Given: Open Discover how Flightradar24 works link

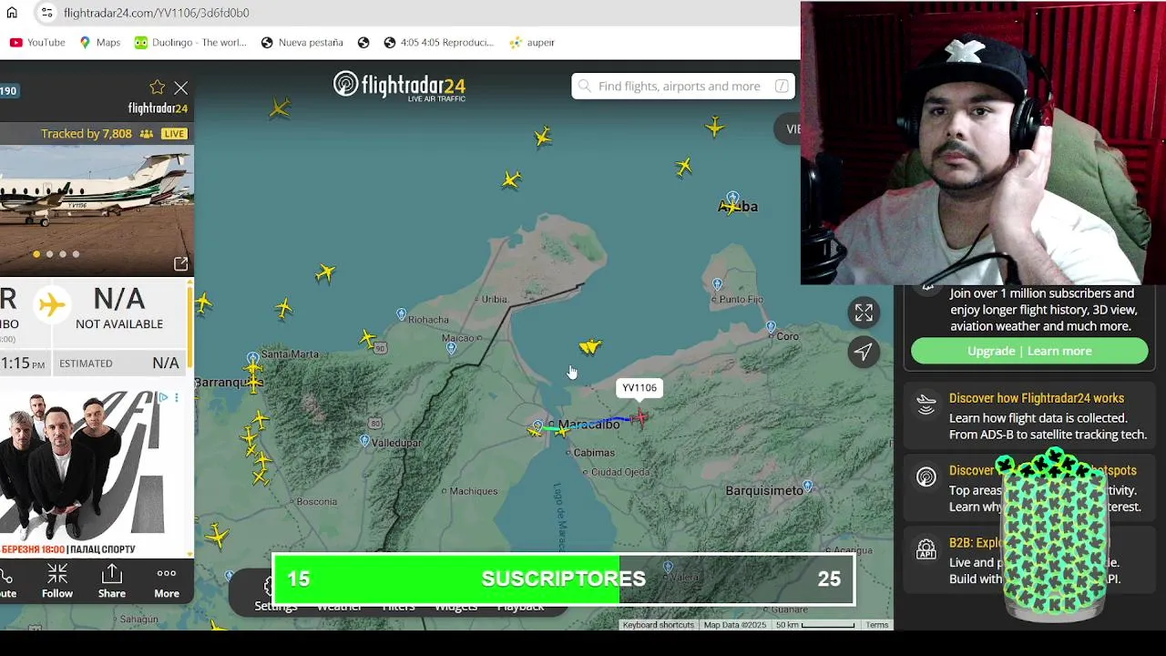Looking at the screenshot, I should tap(1037, 398).
